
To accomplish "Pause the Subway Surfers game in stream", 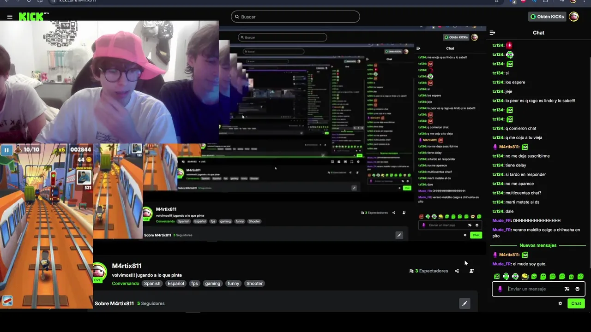I will pyautogui.click(x=6, y=150).
